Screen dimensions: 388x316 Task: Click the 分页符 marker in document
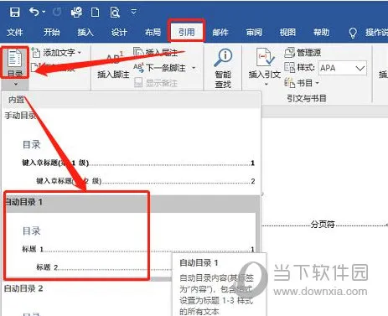pyautogui.click(x=323, y=225)
